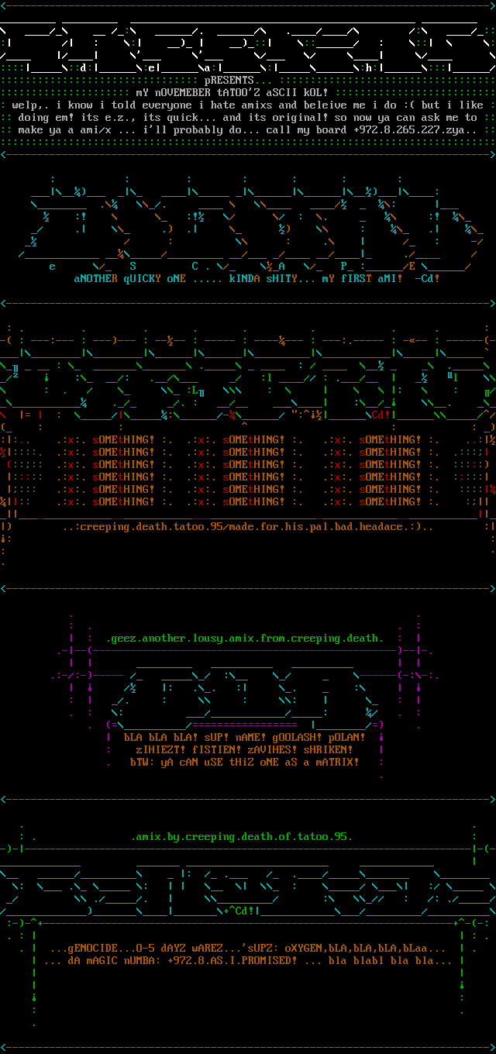
Task: Click the '.amix.by.creeping.death.of.tatoo.95.' header
Action: tap(242, 837)
